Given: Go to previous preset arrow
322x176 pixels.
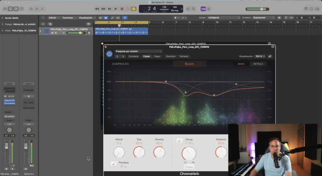Looking at the screenshot, I should (x=117, y=56).
